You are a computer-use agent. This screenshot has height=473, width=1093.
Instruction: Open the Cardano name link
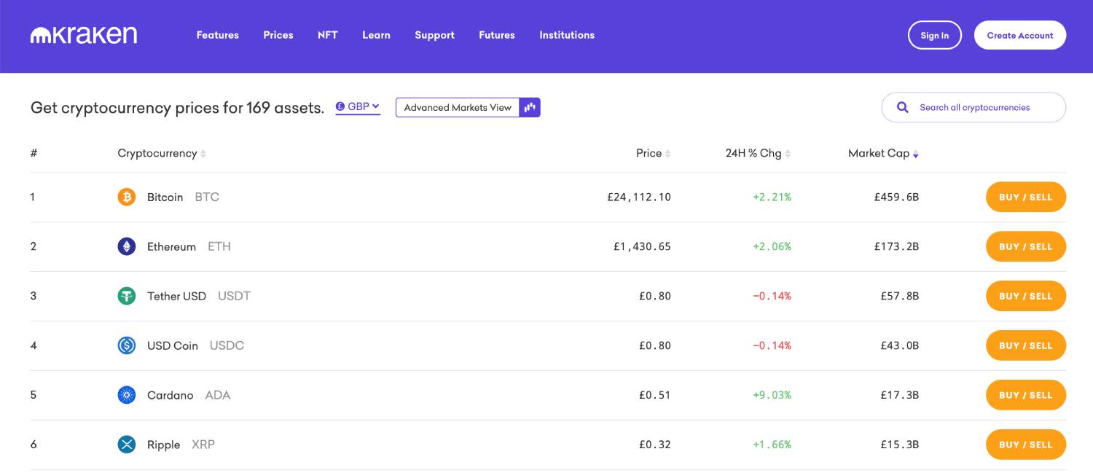tap(171, 395)
